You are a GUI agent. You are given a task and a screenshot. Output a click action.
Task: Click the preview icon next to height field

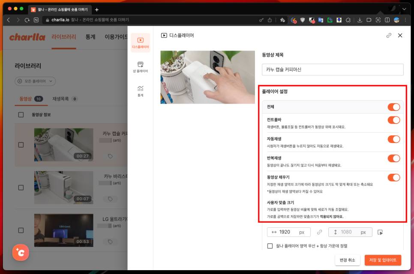tap(380, 232)
